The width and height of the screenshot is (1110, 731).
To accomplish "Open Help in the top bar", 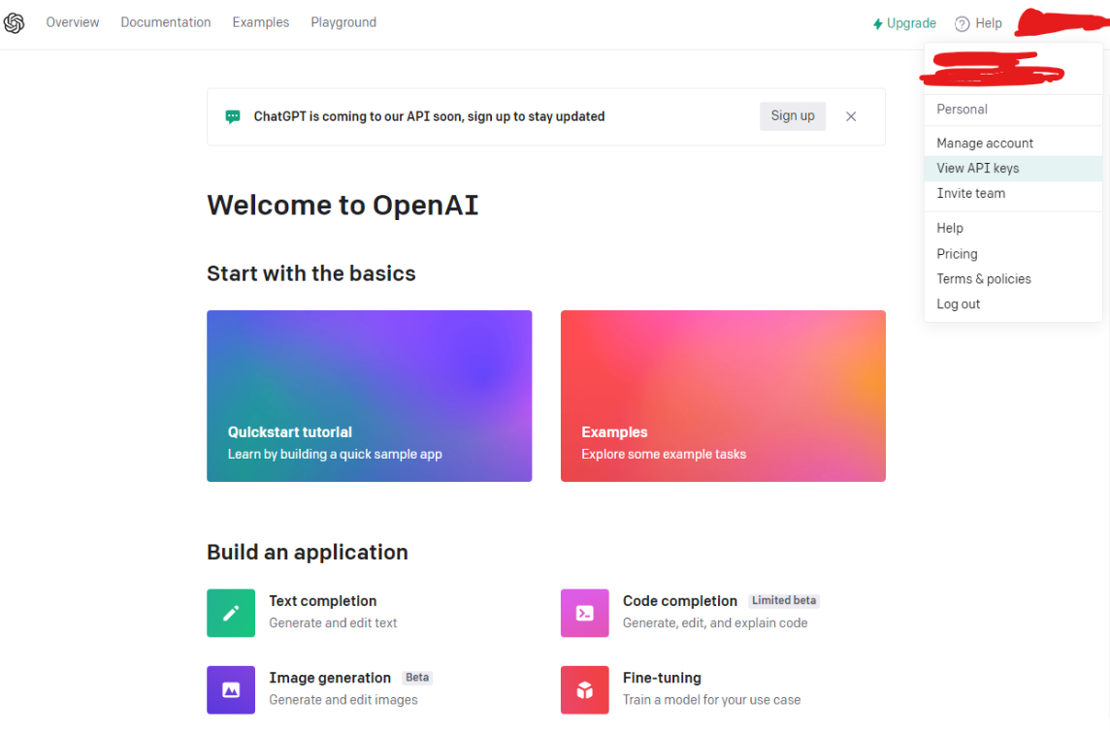I will click(x=978, y=23).
